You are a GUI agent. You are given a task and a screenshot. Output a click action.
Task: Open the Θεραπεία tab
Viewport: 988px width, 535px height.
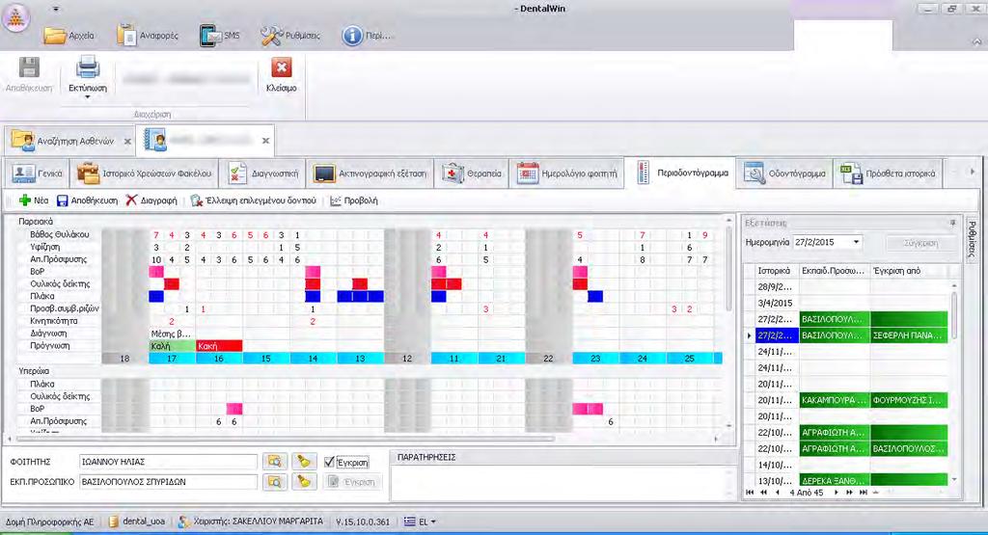pyautogui.click(x=471, y=174)
